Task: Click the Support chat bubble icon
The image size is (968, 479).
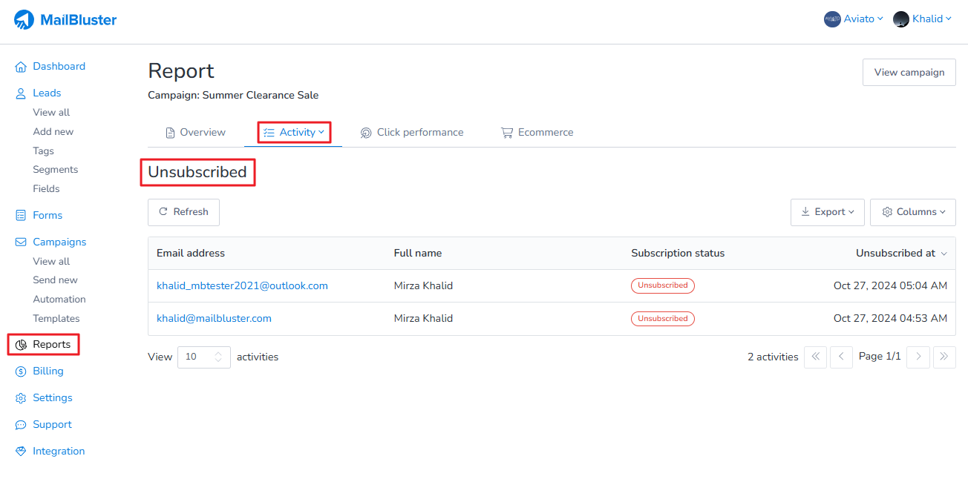Action: point(21,425)
